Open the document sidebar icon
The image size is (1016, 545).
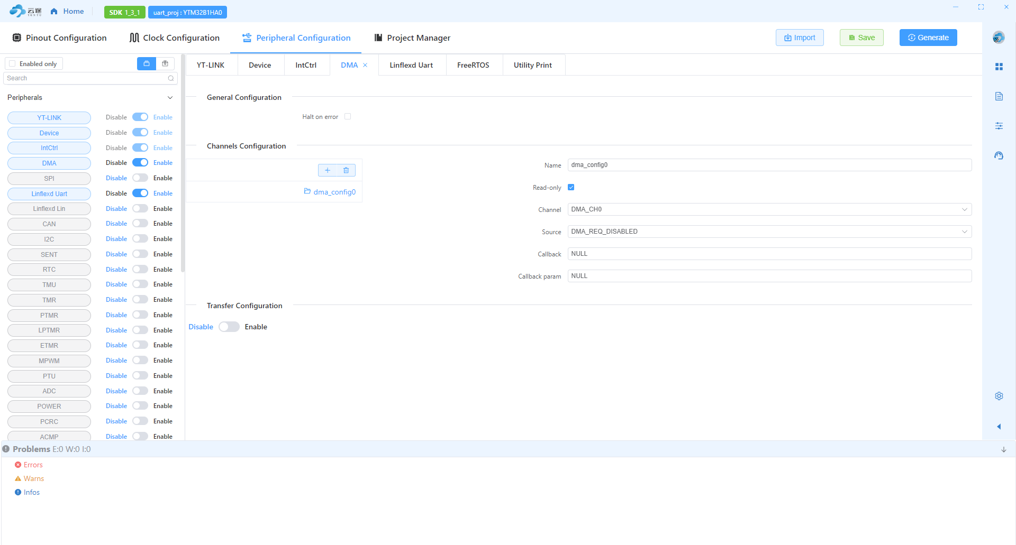[999, 96]
